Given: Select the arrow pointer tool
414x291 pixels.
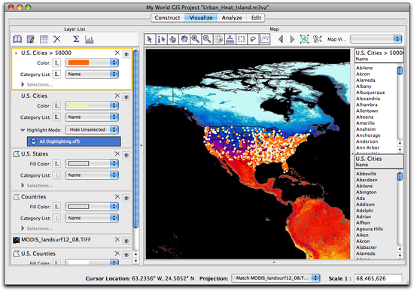Looking at the screenshot, I should click(150, 40).
